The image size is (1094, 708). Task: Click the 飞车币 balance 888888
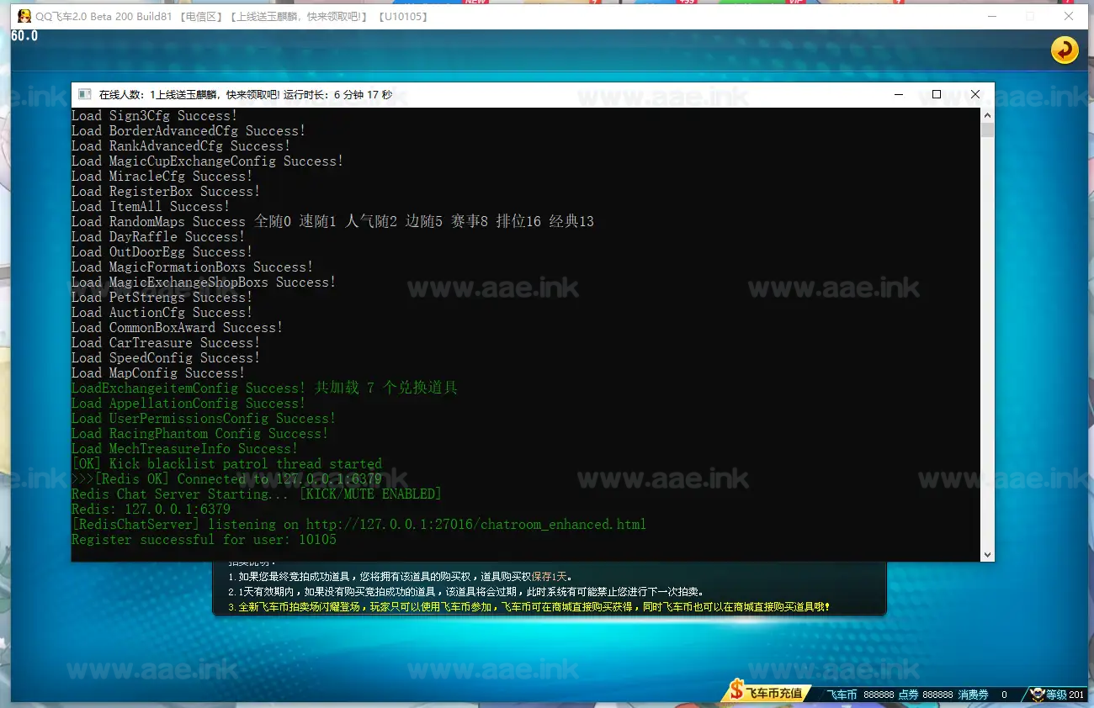click(879, 695)
